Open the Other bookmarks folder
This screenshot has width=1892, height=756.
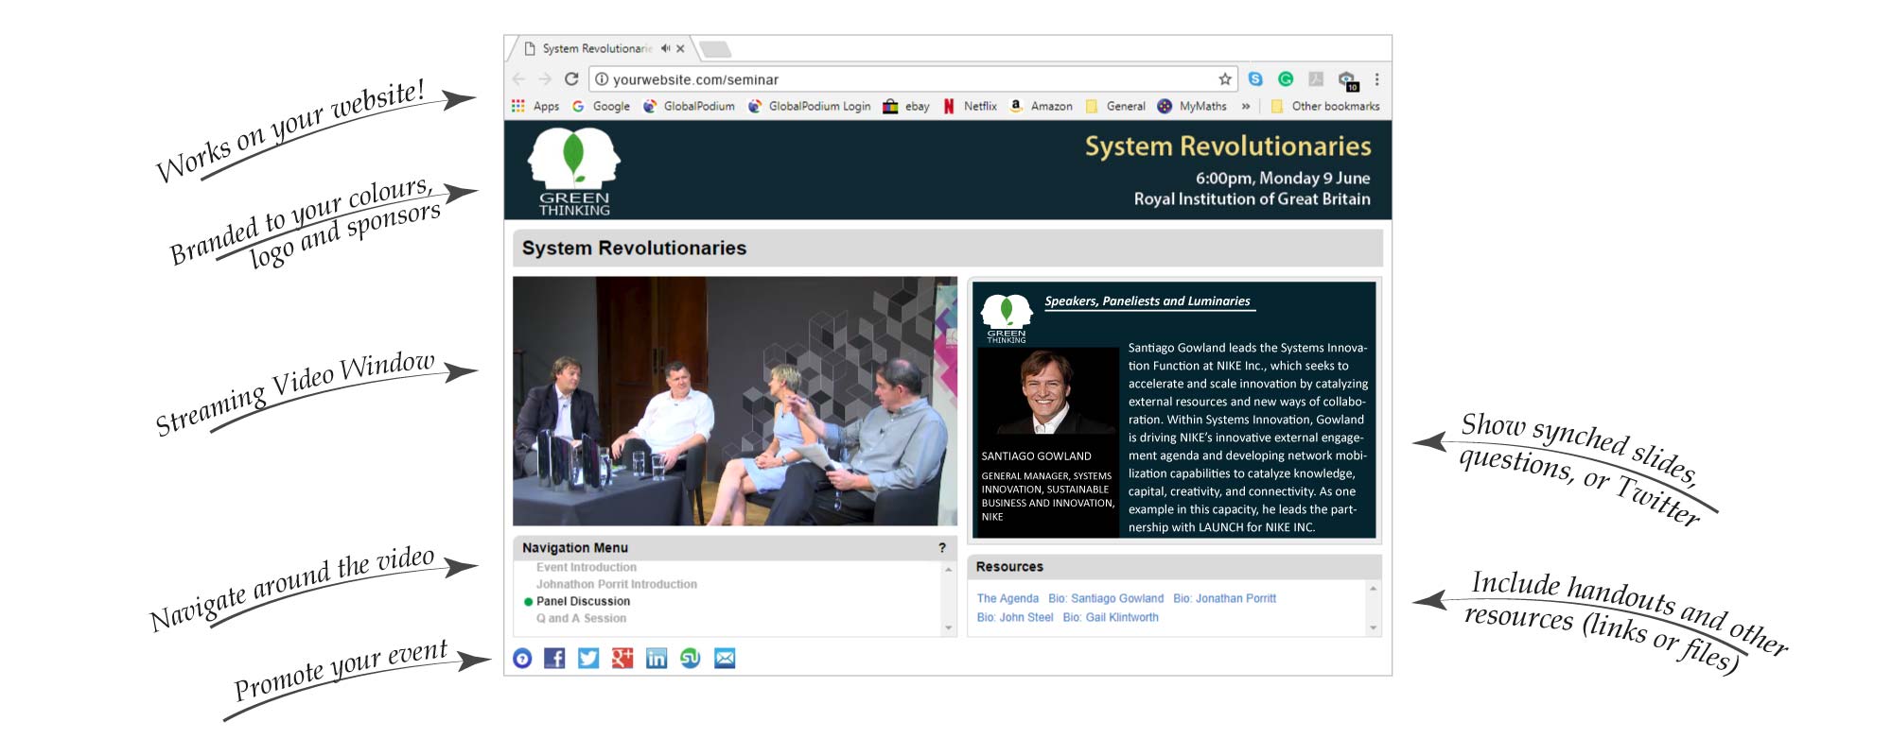pyautogui.click(x=1325, y=106)
